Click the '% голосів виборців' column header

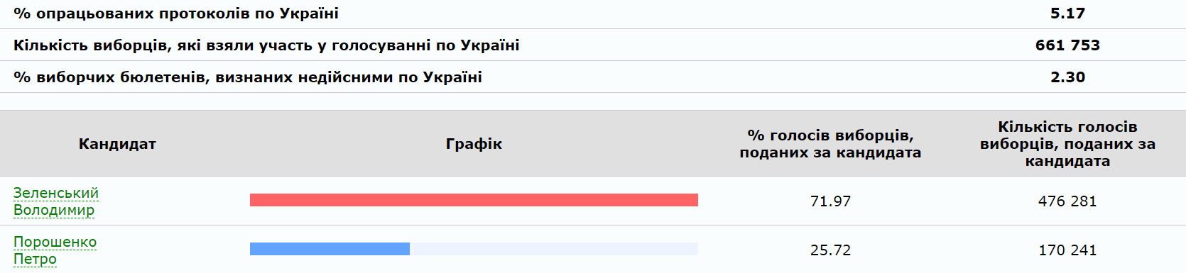click(830, 144)
